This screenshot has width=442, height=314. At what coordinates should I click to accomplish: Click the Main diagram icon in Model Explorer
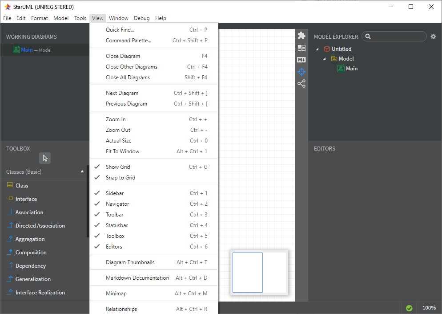[x=341, y=69]
